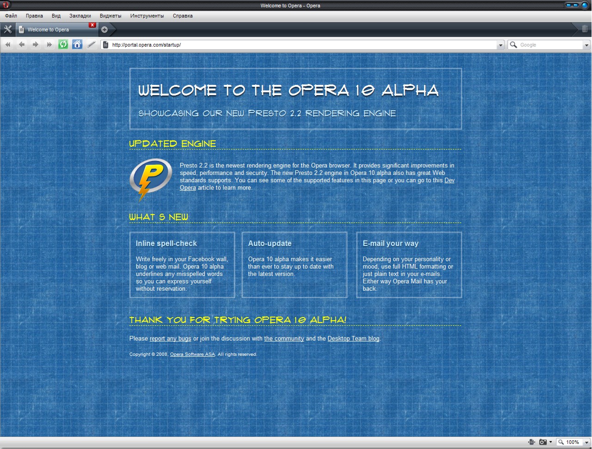Select the Welcome to Opera tab

click(x=56, y=30)
